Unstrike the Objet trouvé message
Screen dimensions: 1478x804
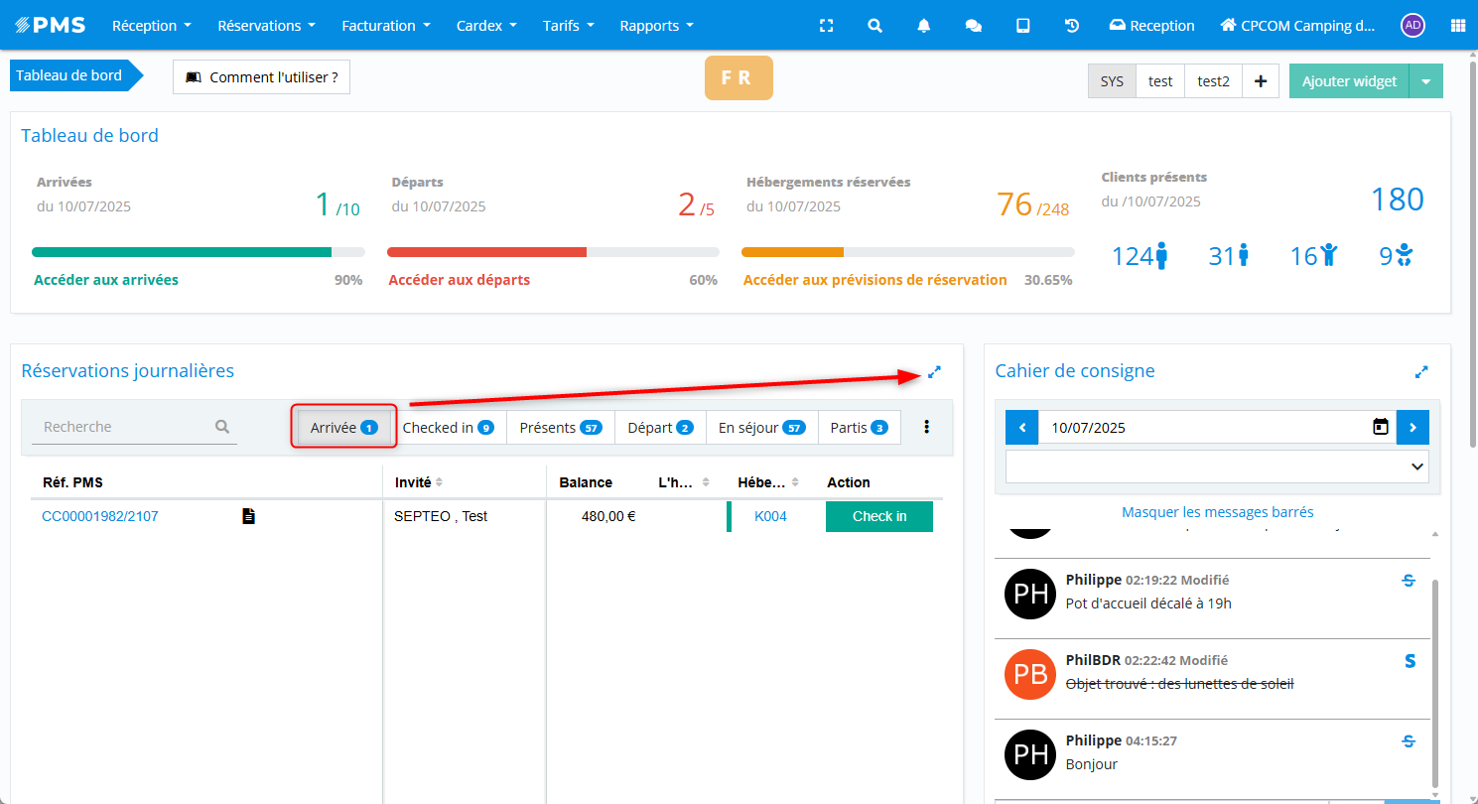(1410, 661)
